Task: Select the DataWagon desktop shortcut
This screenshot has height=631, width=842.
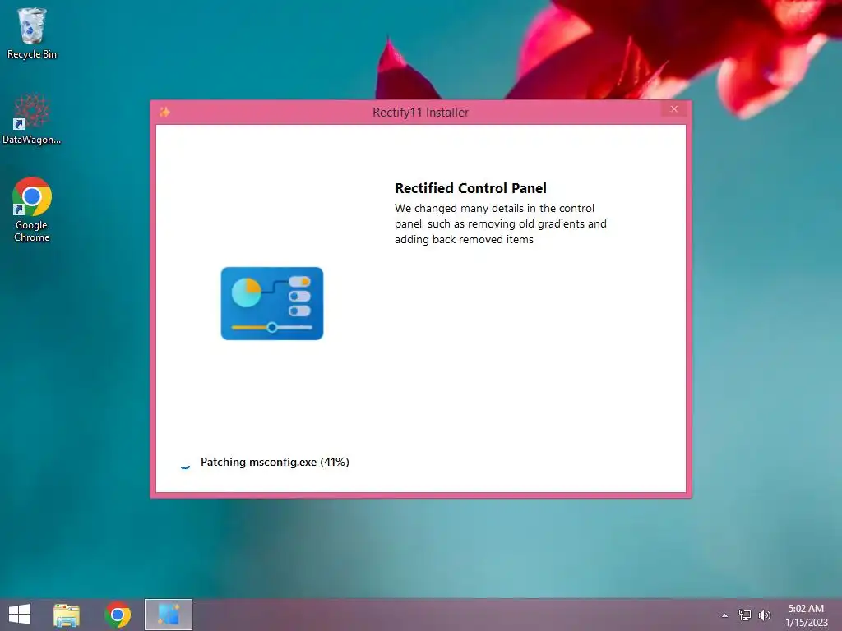Action: pos(32,119)
